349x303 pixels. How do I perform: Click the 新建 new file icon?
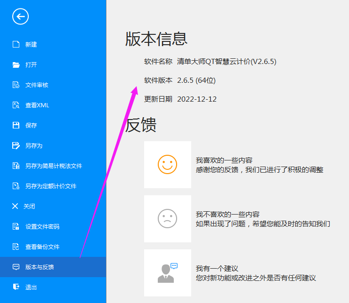tap(16, 44)
